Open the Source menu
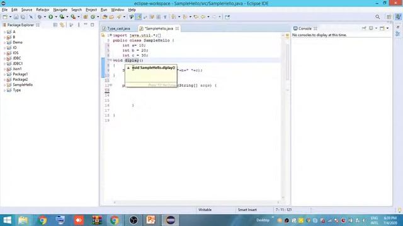 pos(26,10)
